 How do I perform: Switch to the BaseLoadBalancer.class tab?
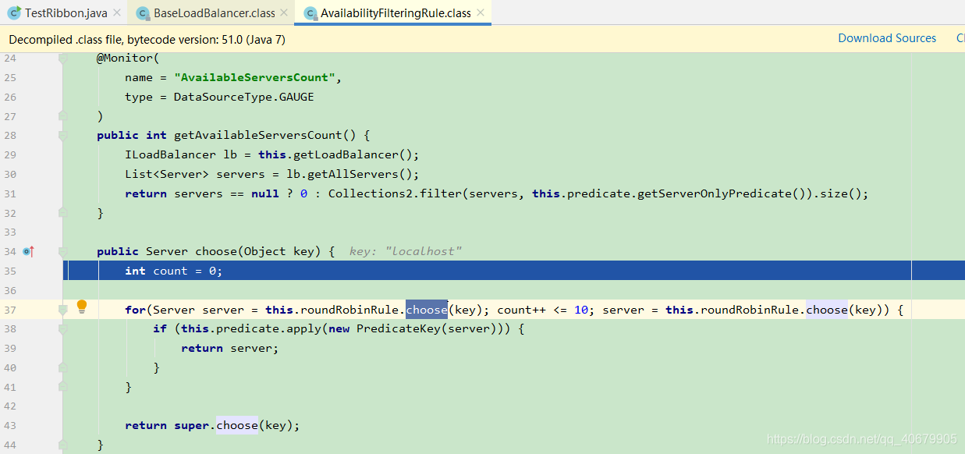[x=214, y=13]
